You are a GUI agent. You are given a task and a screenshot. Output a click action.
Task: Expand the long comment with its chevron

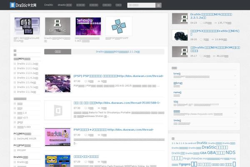click(235, 85)
